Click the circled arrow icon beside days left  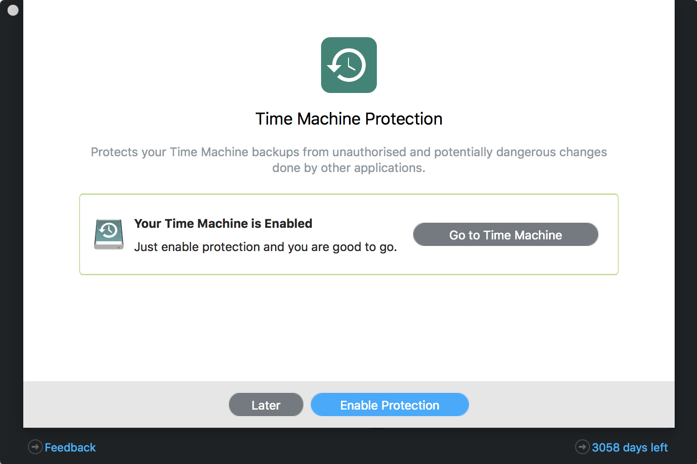[583, 447]
